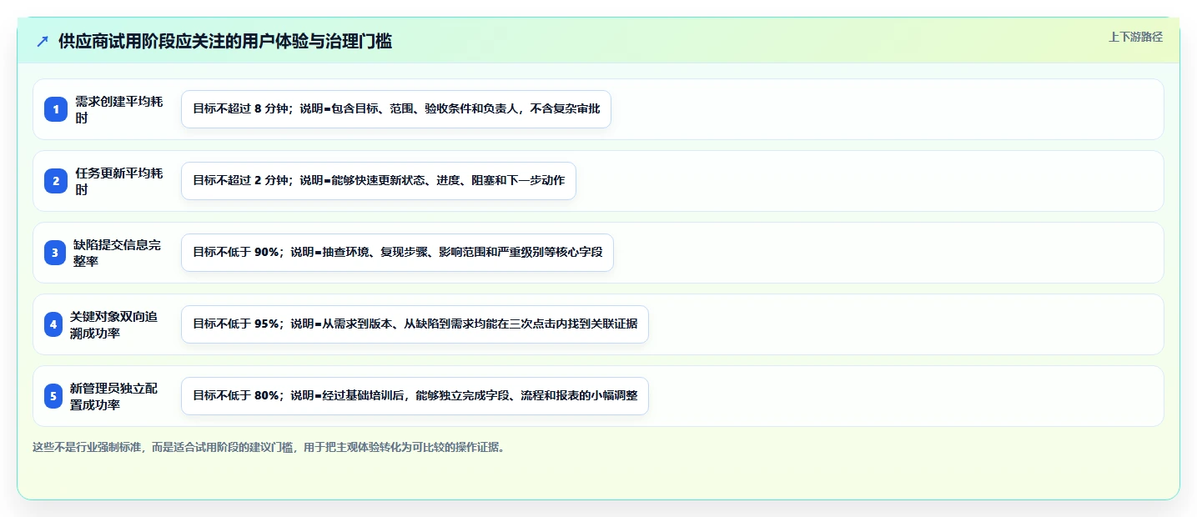Screen dimensions: 1197x517
Task: Click the label 任务更新平均耗时
Action: tap(118, 181)
